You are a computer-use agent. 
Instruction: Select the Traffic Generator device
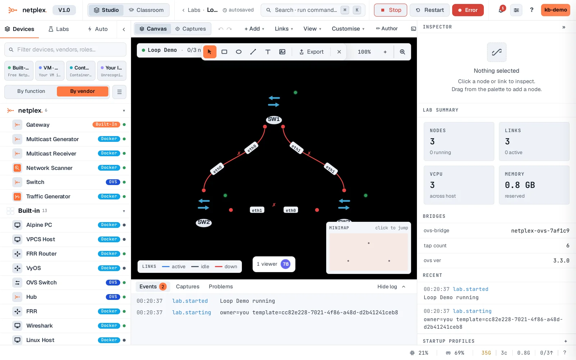point(65,197)
